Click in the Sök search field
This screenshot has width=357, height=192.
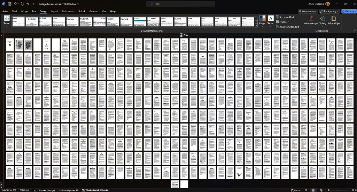click(178, 4)
